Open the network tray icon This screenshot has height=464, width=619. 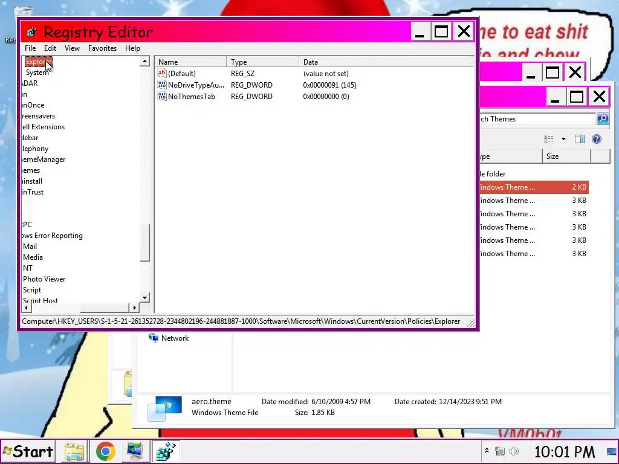(x=500, y=451)
